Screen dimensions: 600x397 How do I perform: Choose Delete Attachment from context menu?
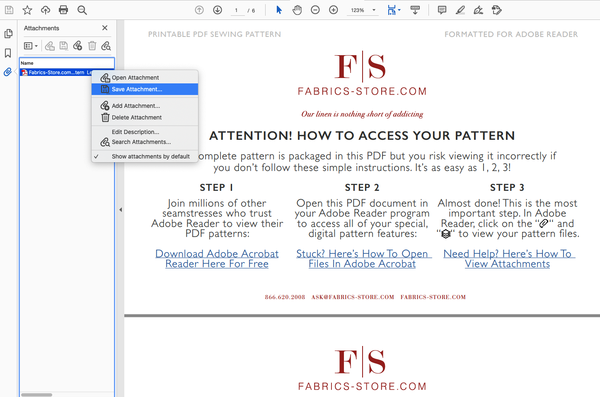[145, 117]
